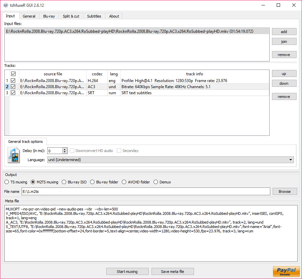Click the Delay (in ms) input field
This screenshot has width=302, height=279.
[x=55, y=151]
